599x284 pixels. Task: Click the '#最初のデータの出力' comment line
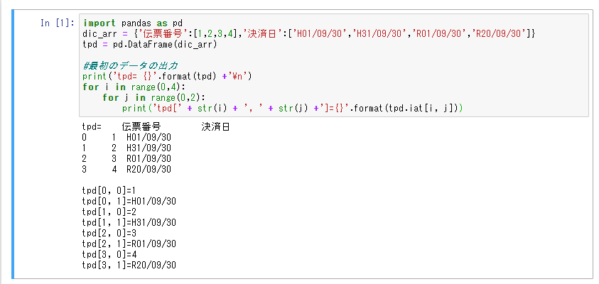coord(130,65)
